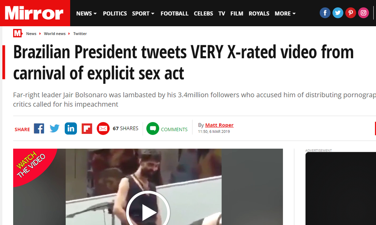Open Mirror's Twitter profile from header

[338, 13]
